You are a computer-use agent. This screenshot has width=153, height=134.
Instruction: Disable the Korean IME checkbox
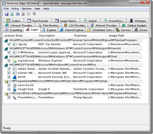point(9,73)
